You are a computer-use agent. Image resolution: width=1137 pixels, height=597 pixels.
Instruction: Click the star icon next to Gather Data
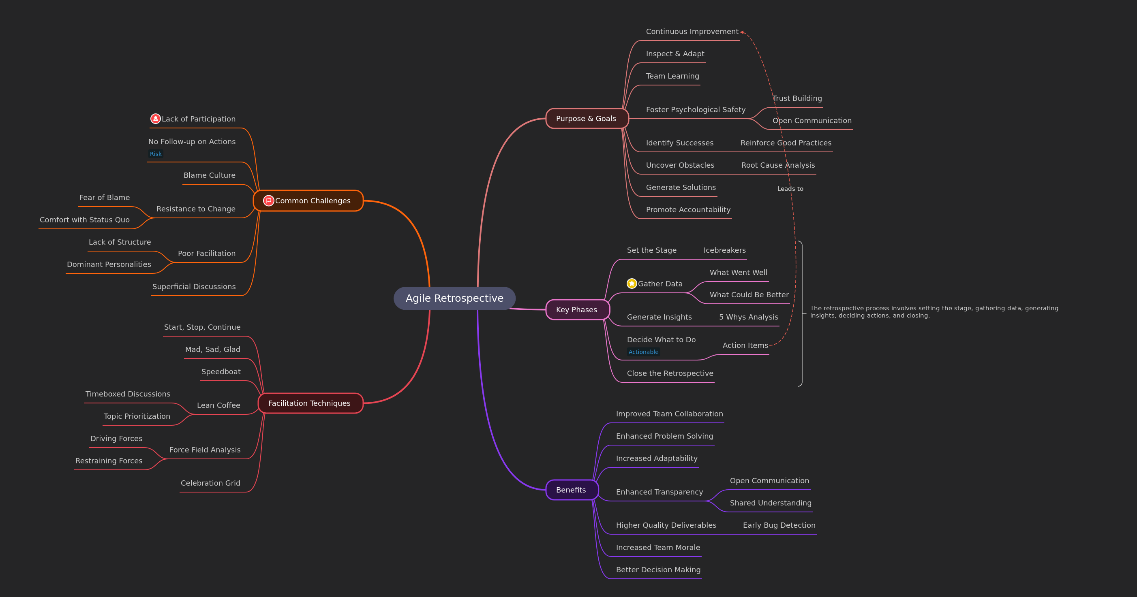tap(632, 284)
